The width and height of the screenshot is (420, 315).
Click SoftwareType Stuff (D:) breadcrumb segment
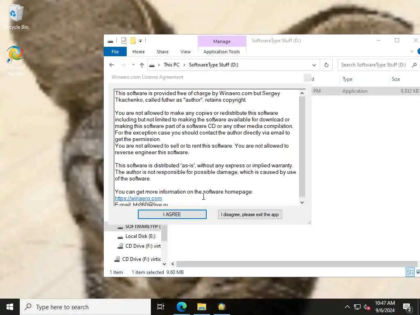point(213,65)
